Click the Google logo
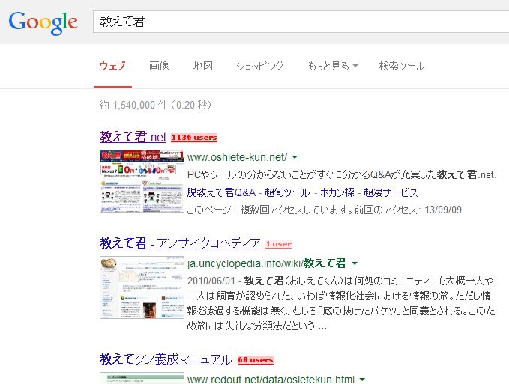This screenshot has width=509, height=384. pos(43,22)
